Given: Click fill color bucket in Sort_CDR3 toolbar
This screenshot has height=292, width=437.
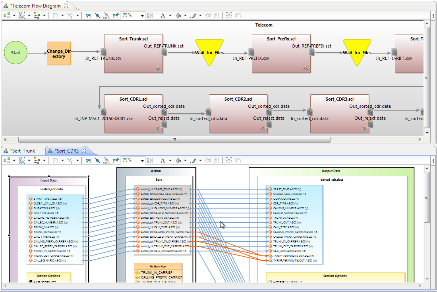Looking at the screenshot, I should click(x=178, y=160).
